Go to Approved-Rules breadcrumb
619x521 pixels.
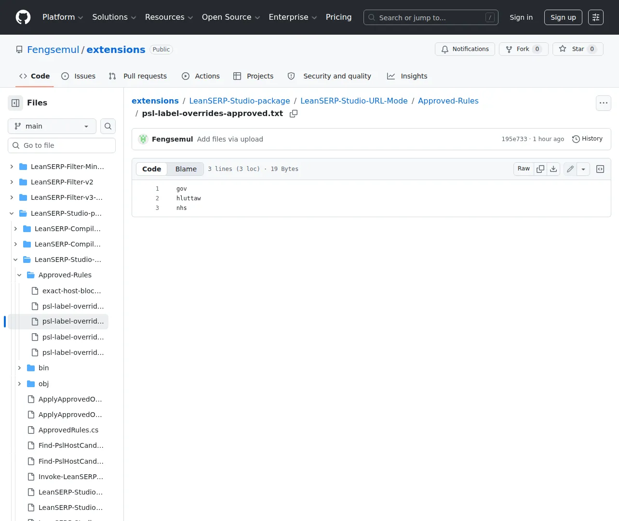tap(448, 101)
